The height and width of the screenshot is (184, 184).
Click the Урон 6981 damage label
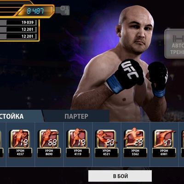coord(164,153)
